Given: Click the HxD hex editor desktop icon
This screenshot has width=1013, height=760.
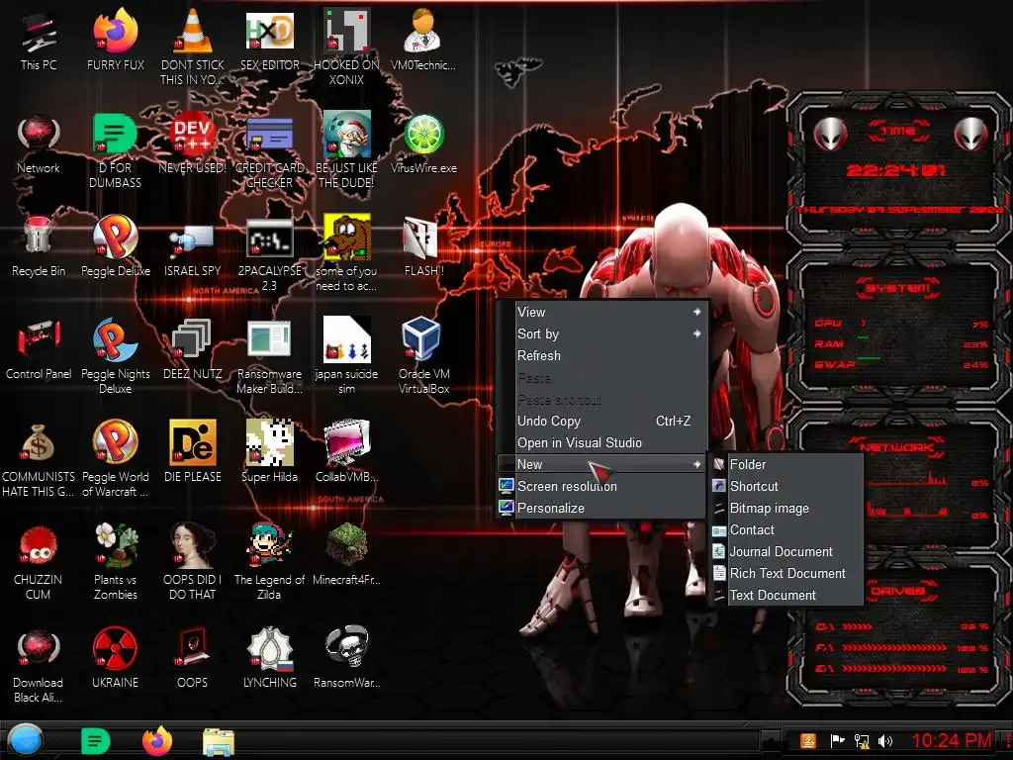Looking at the screenshot, I should 269,40.
